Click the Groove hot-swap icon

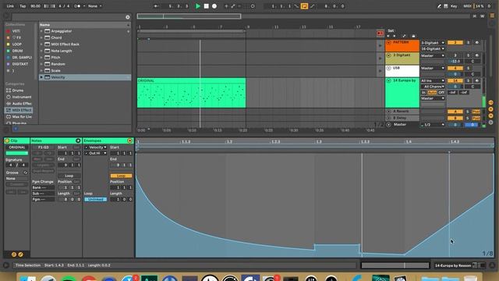[x=26, y=173]
